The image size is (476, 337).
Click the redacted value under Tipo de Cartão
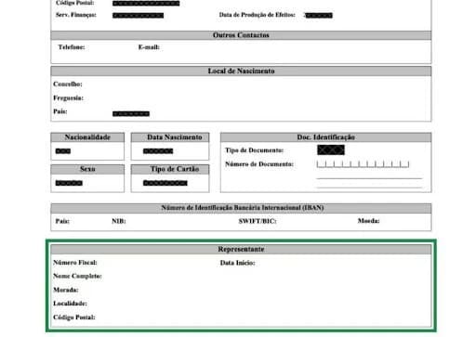point(165,183)
